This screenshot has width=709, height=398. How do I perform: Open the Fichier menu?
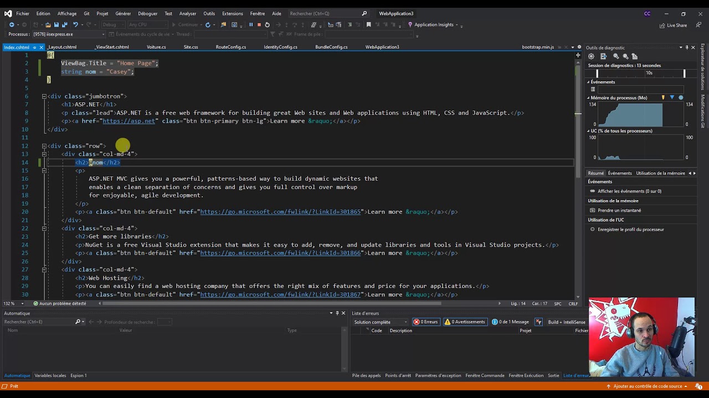[x=23, y=13]
